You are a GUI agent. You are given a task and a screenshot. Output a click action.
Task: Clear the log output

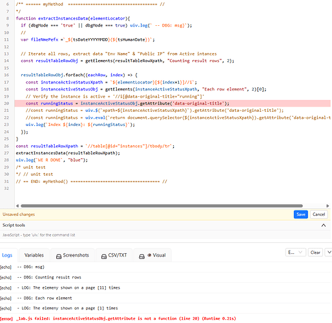[x=315, y=252]
